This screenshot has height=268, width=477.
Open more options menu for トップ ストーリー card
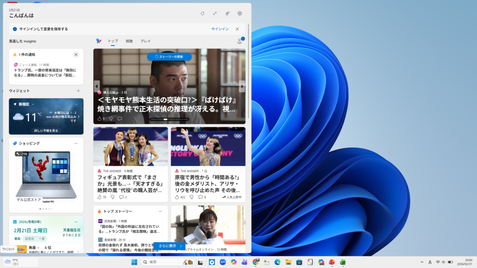pyautogui.click(x=160, y=211)
